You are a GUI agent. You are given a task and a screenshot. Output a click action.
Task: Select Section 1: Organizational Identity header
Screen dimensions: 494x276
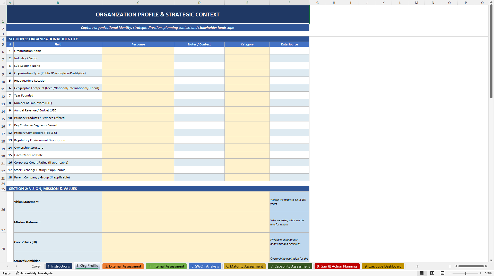[x=158, y=39]
